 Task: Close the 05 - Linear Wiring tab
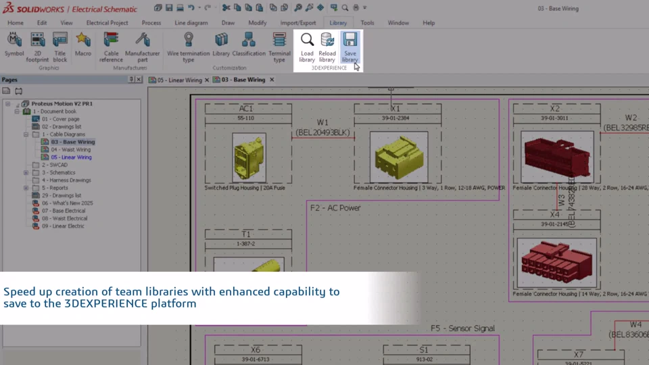(207, 80)
